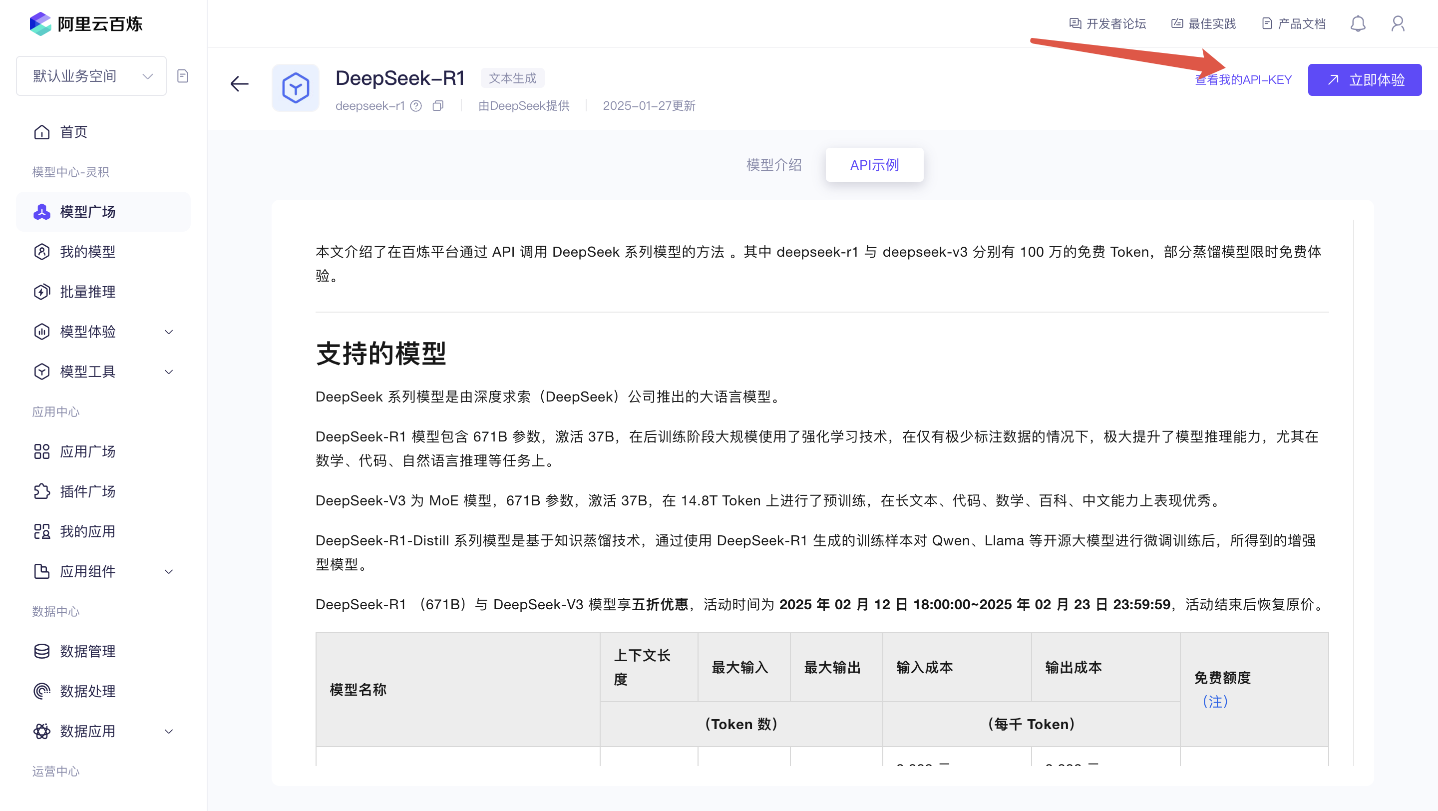The image size is (1438, 811).
Task: Open the notifications bell
Action: click(x=1358, y=23)
